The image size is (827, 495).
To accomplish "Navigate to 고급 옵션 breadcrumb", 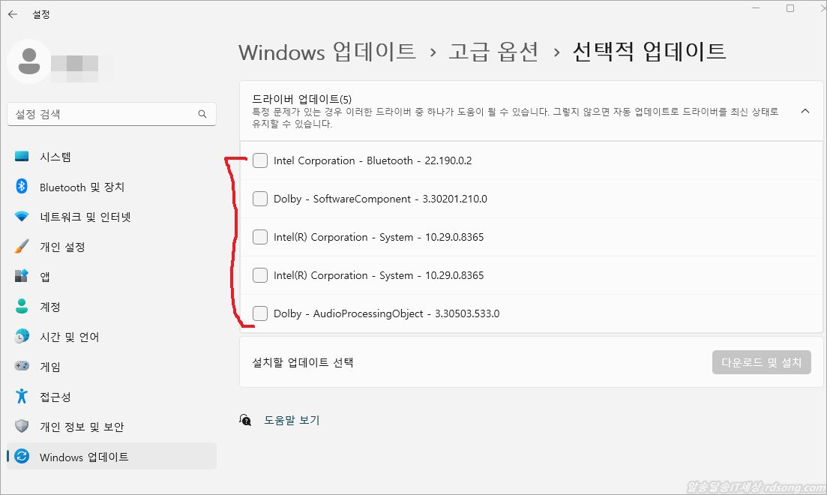I will coord(493,52).
